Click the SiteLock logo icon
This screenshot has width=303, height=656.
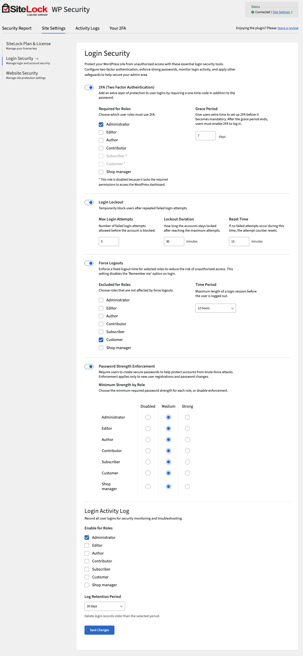coord(6,8)
